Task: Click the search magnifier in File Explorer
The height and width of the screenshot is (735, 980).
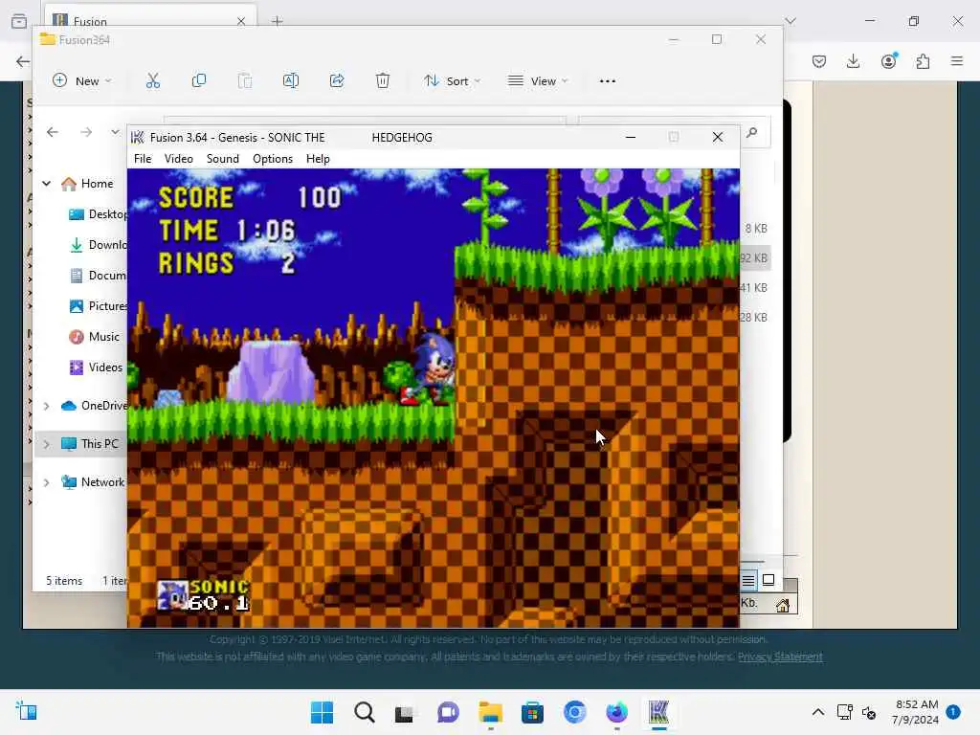Action: pyautogui.click(x=752, y=132)
